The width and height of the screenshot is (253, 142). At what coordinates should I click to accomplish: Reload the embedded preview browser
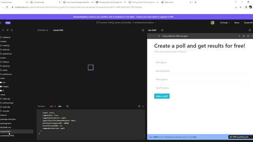point(159,36)
